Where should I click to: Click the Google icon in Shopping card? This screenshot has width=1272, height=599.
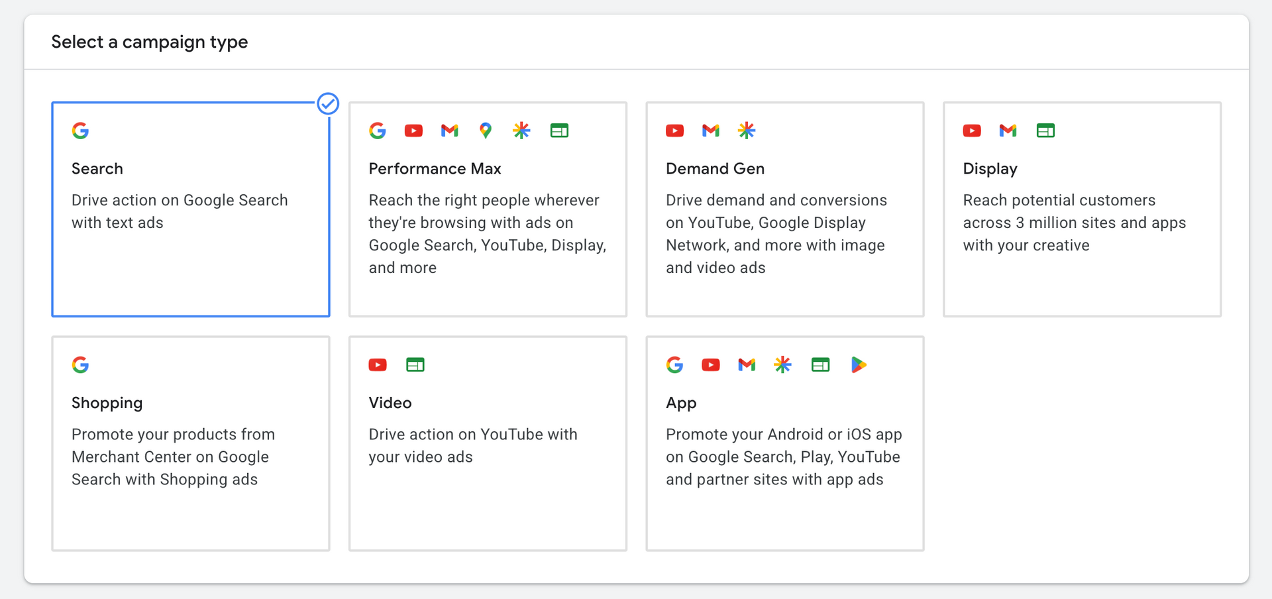[80, 364]
